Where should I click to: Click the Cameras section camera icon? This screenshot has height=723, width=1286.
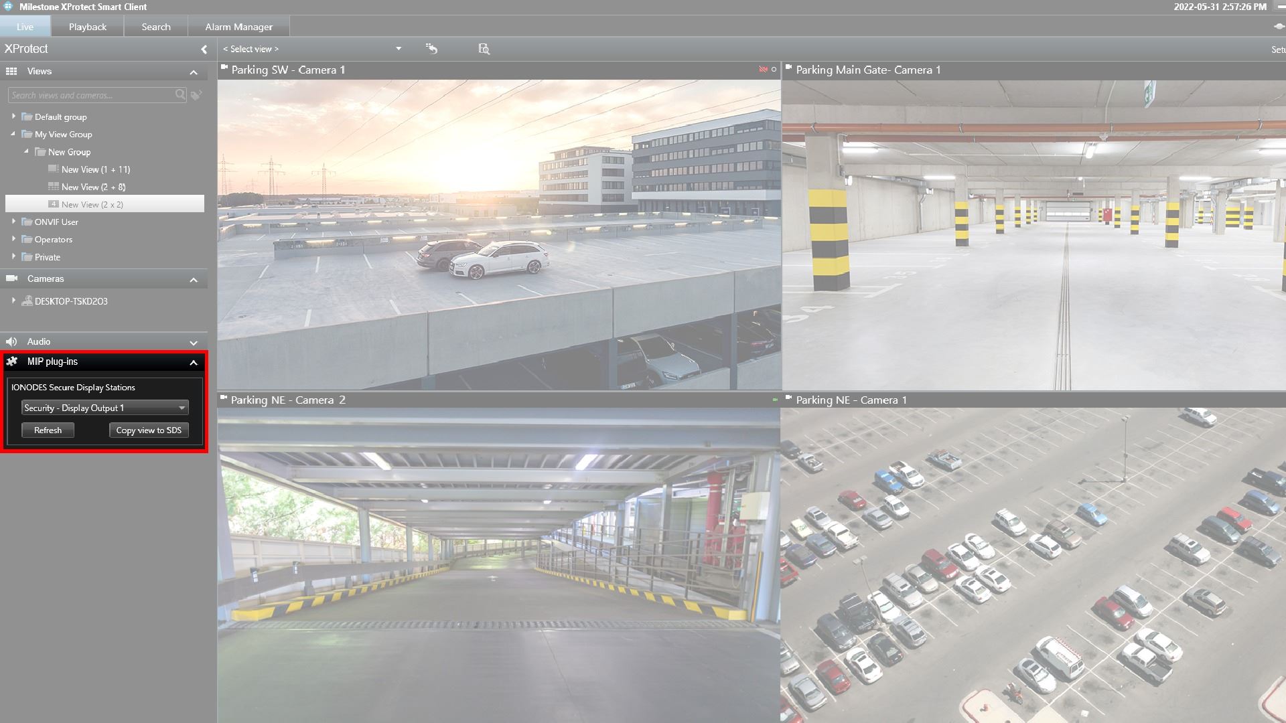(11, 278)
